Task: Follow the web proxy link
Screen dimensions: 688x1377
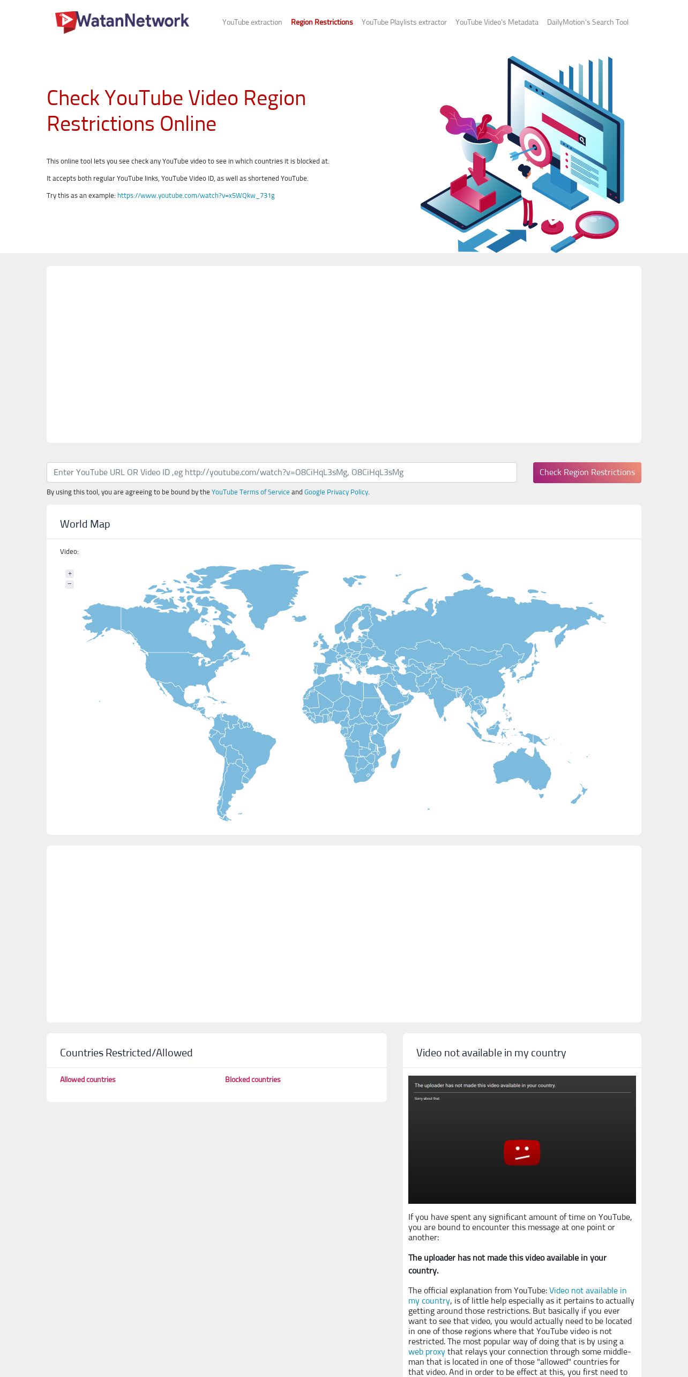Action: pos(427,1352)
